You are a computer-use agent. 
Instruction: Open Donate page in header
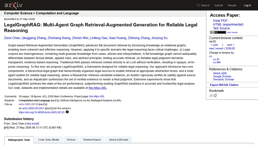tap(232, 6)
